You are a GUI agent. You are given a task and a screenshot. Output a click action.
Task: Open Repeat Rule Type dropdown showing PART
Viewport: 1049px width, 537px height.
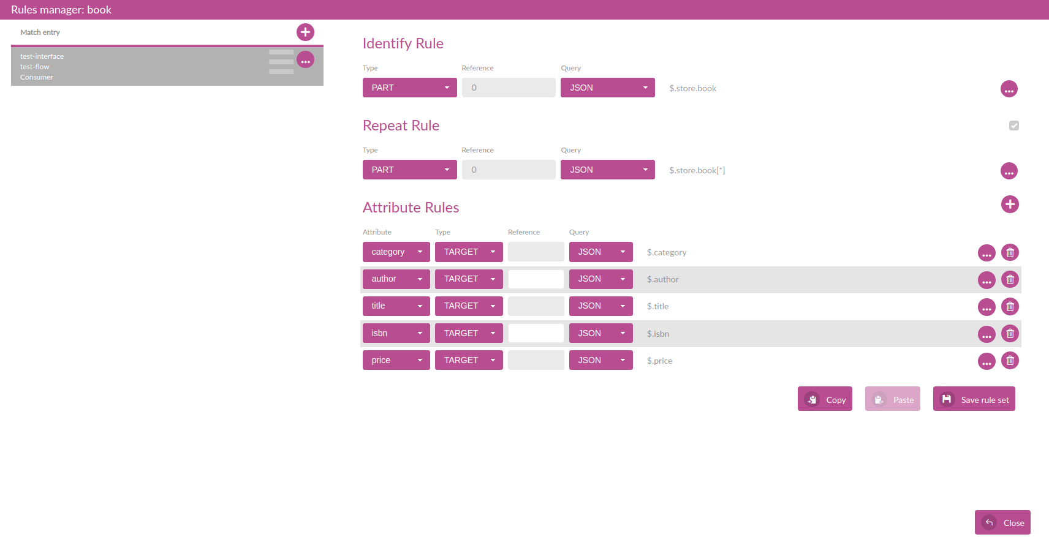(410, 170)
